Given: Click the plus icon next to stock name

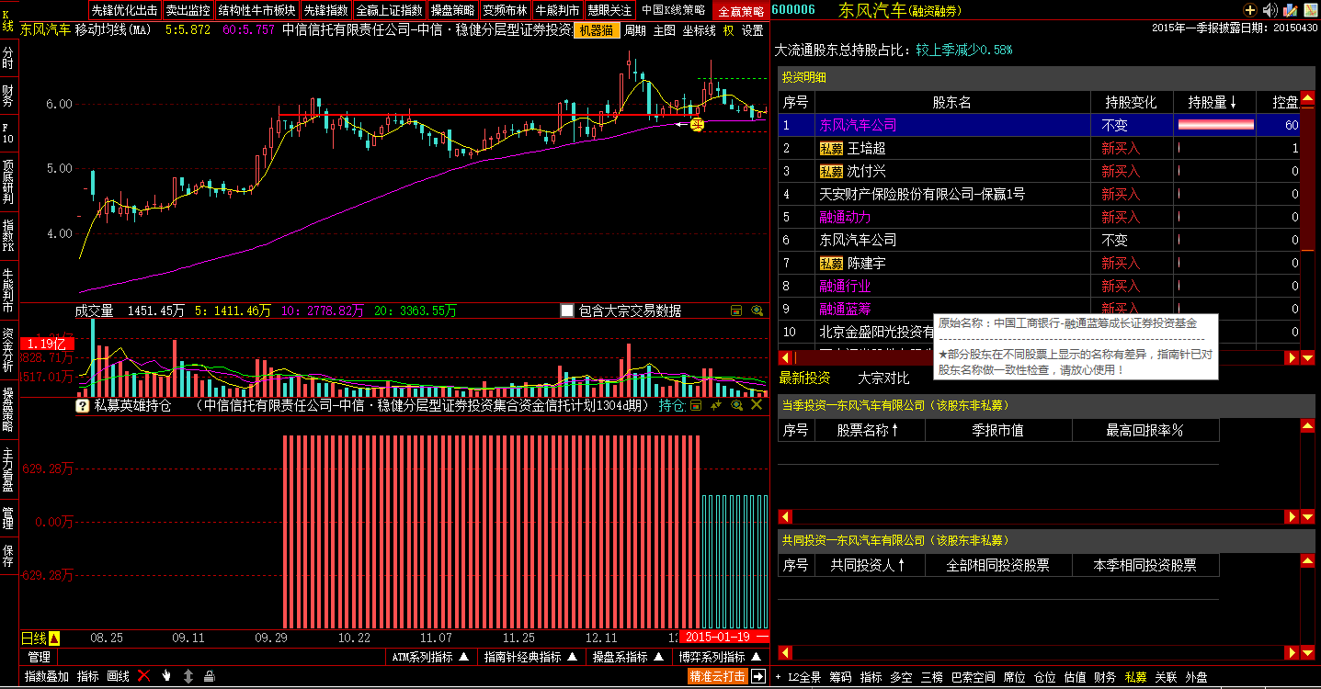Looking at the screenshot, I should (x=1250, y=10).
